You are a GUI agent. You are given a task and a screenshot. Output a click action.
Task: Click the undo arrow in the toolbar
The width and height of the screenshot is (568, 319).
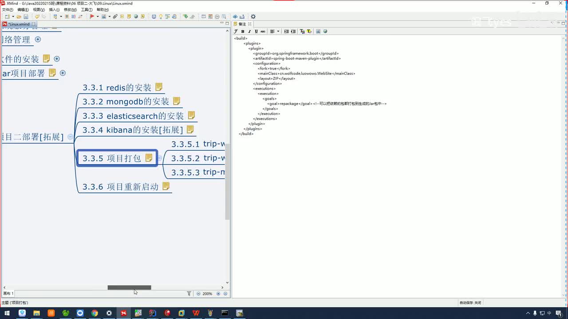pos(37,17)
